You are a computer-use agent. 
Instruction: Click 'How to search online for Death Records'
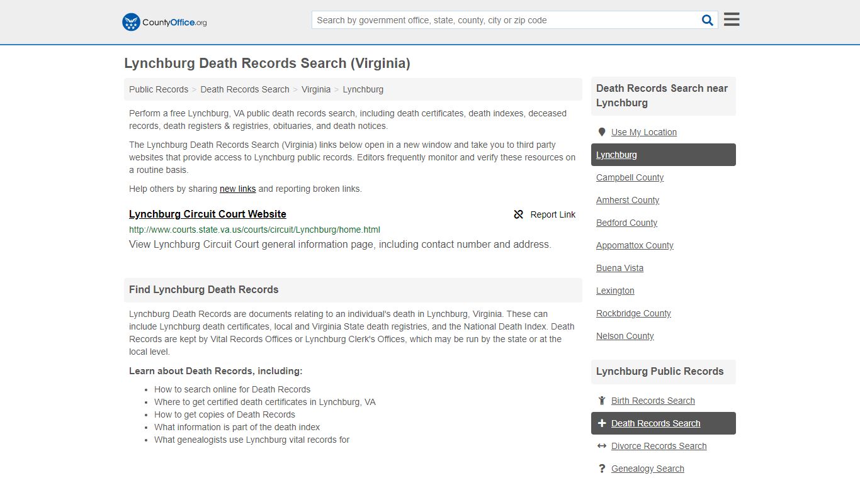232,389
